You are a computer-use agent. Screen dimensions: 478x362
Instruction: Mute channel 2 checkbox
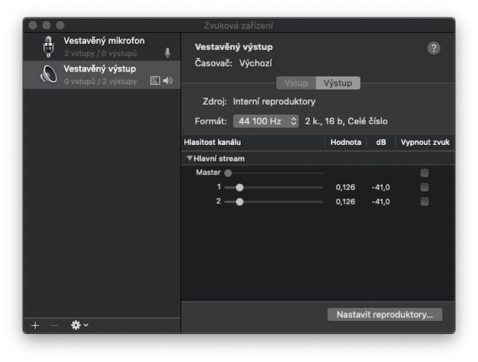click(425, 202)
